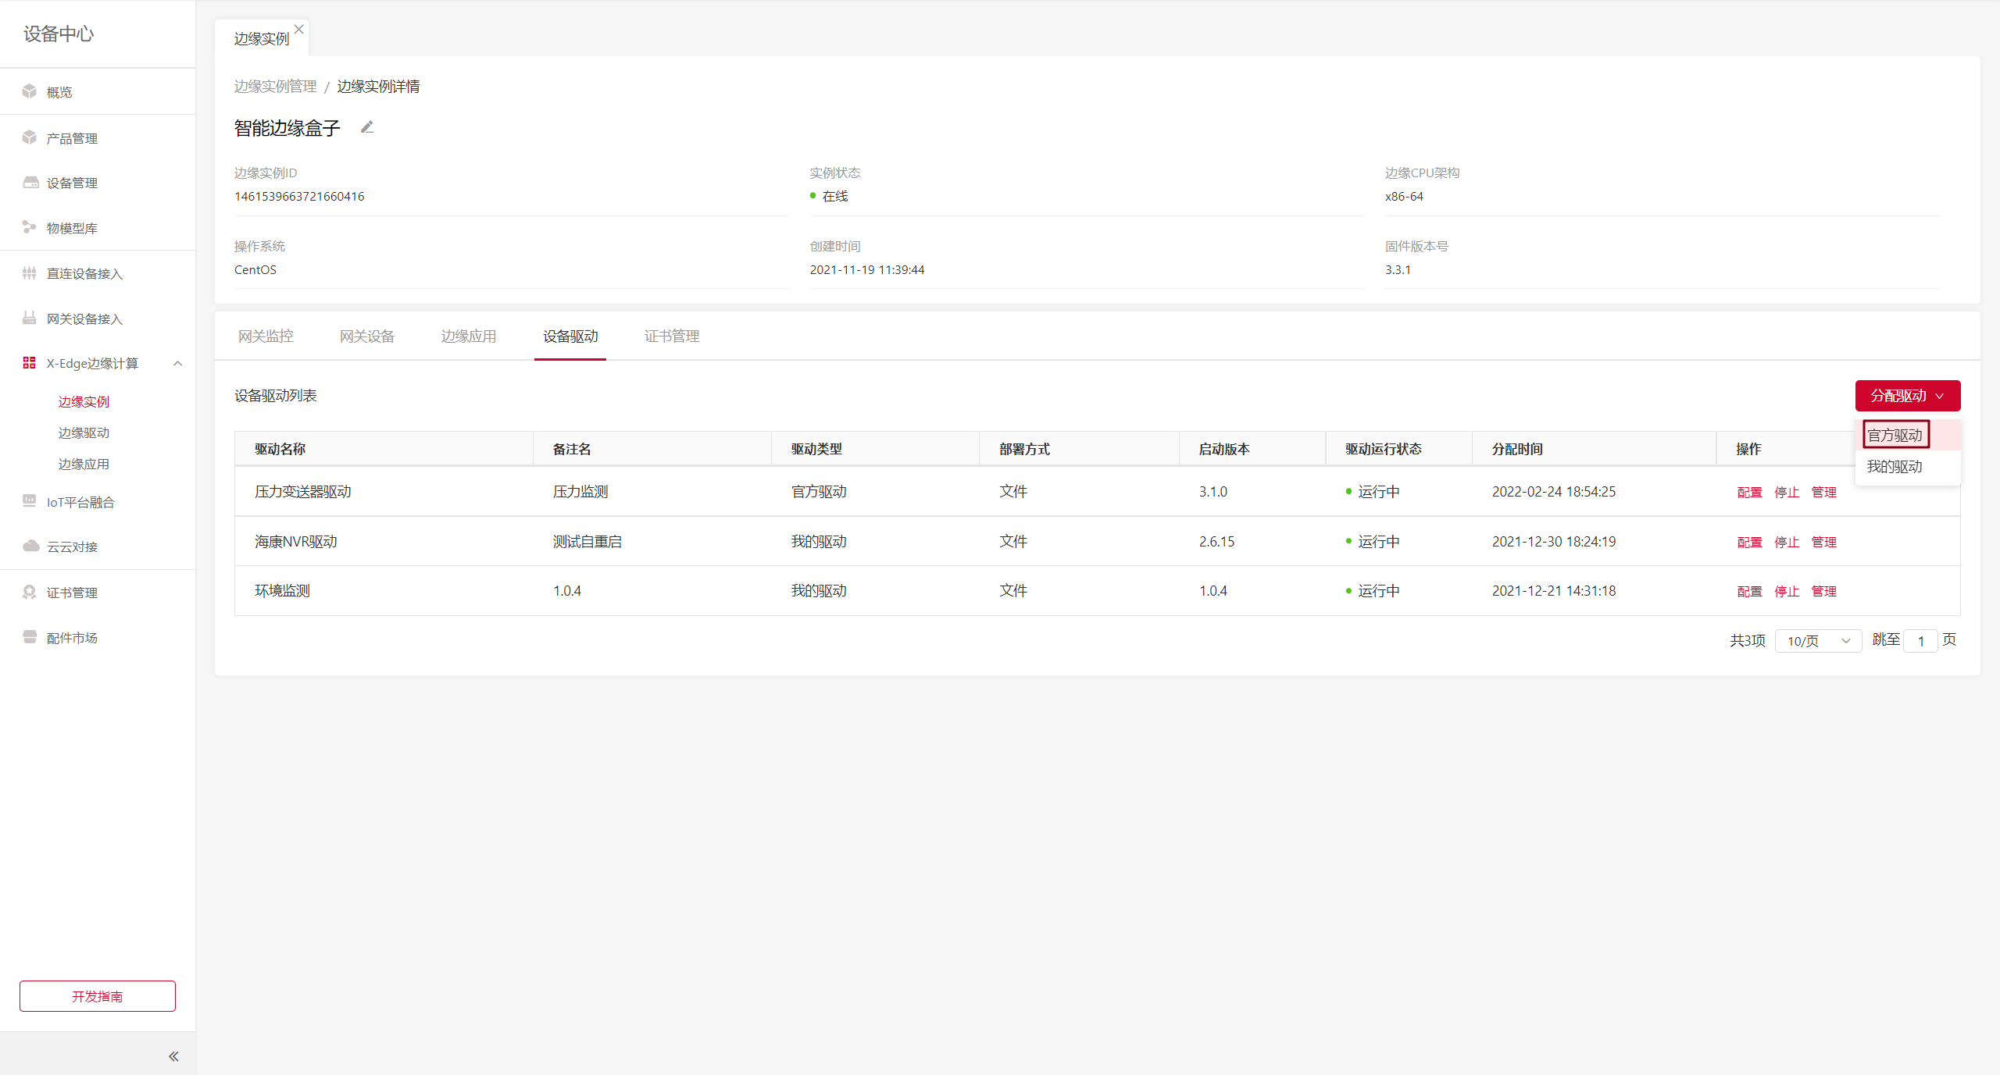Viewport: 2000px width, 1075px height.
Task: Click 配置 for 海康NVR驱动 row
Action: click(x=1749, y=542)
